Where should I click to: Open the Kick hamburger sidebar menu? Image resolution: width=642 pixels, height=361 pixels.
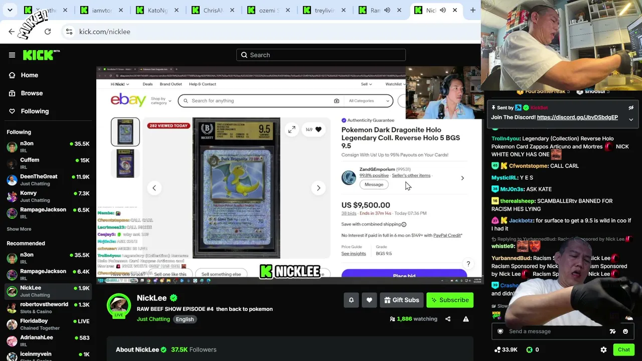(12, 55)
